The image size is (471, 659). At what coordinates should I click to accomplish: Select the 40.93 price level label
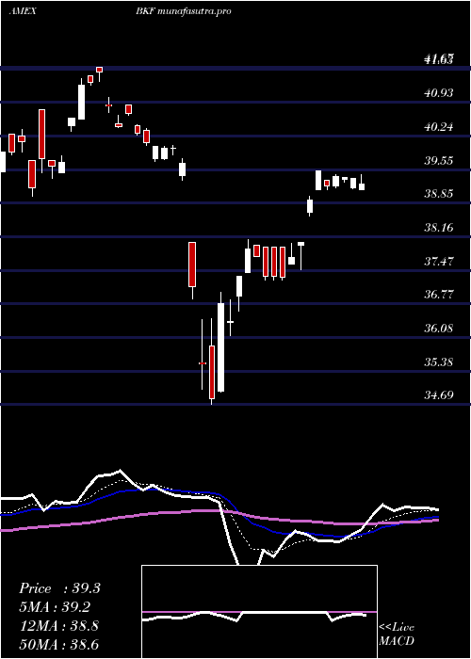pos(439,92)
